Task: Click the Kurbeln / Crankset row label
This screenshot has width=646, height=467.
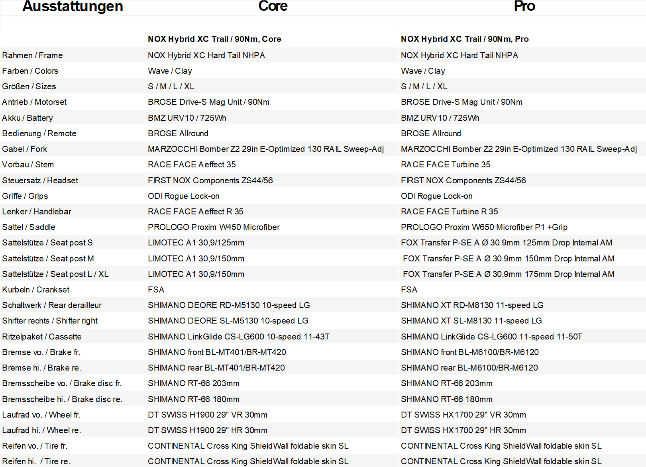Action: 35,290
